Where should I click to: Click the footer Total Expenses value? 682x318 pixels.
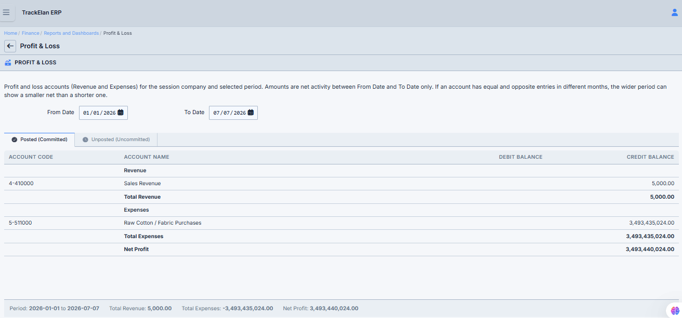248,308
